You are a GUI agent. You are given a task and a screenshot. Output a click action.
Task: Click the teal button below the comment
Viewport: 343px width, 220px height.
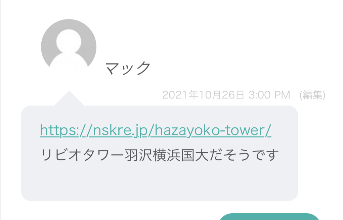click(x=269, y=217)
